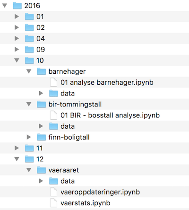Collapse the 12 folder triangle

[x=17, y=159]
